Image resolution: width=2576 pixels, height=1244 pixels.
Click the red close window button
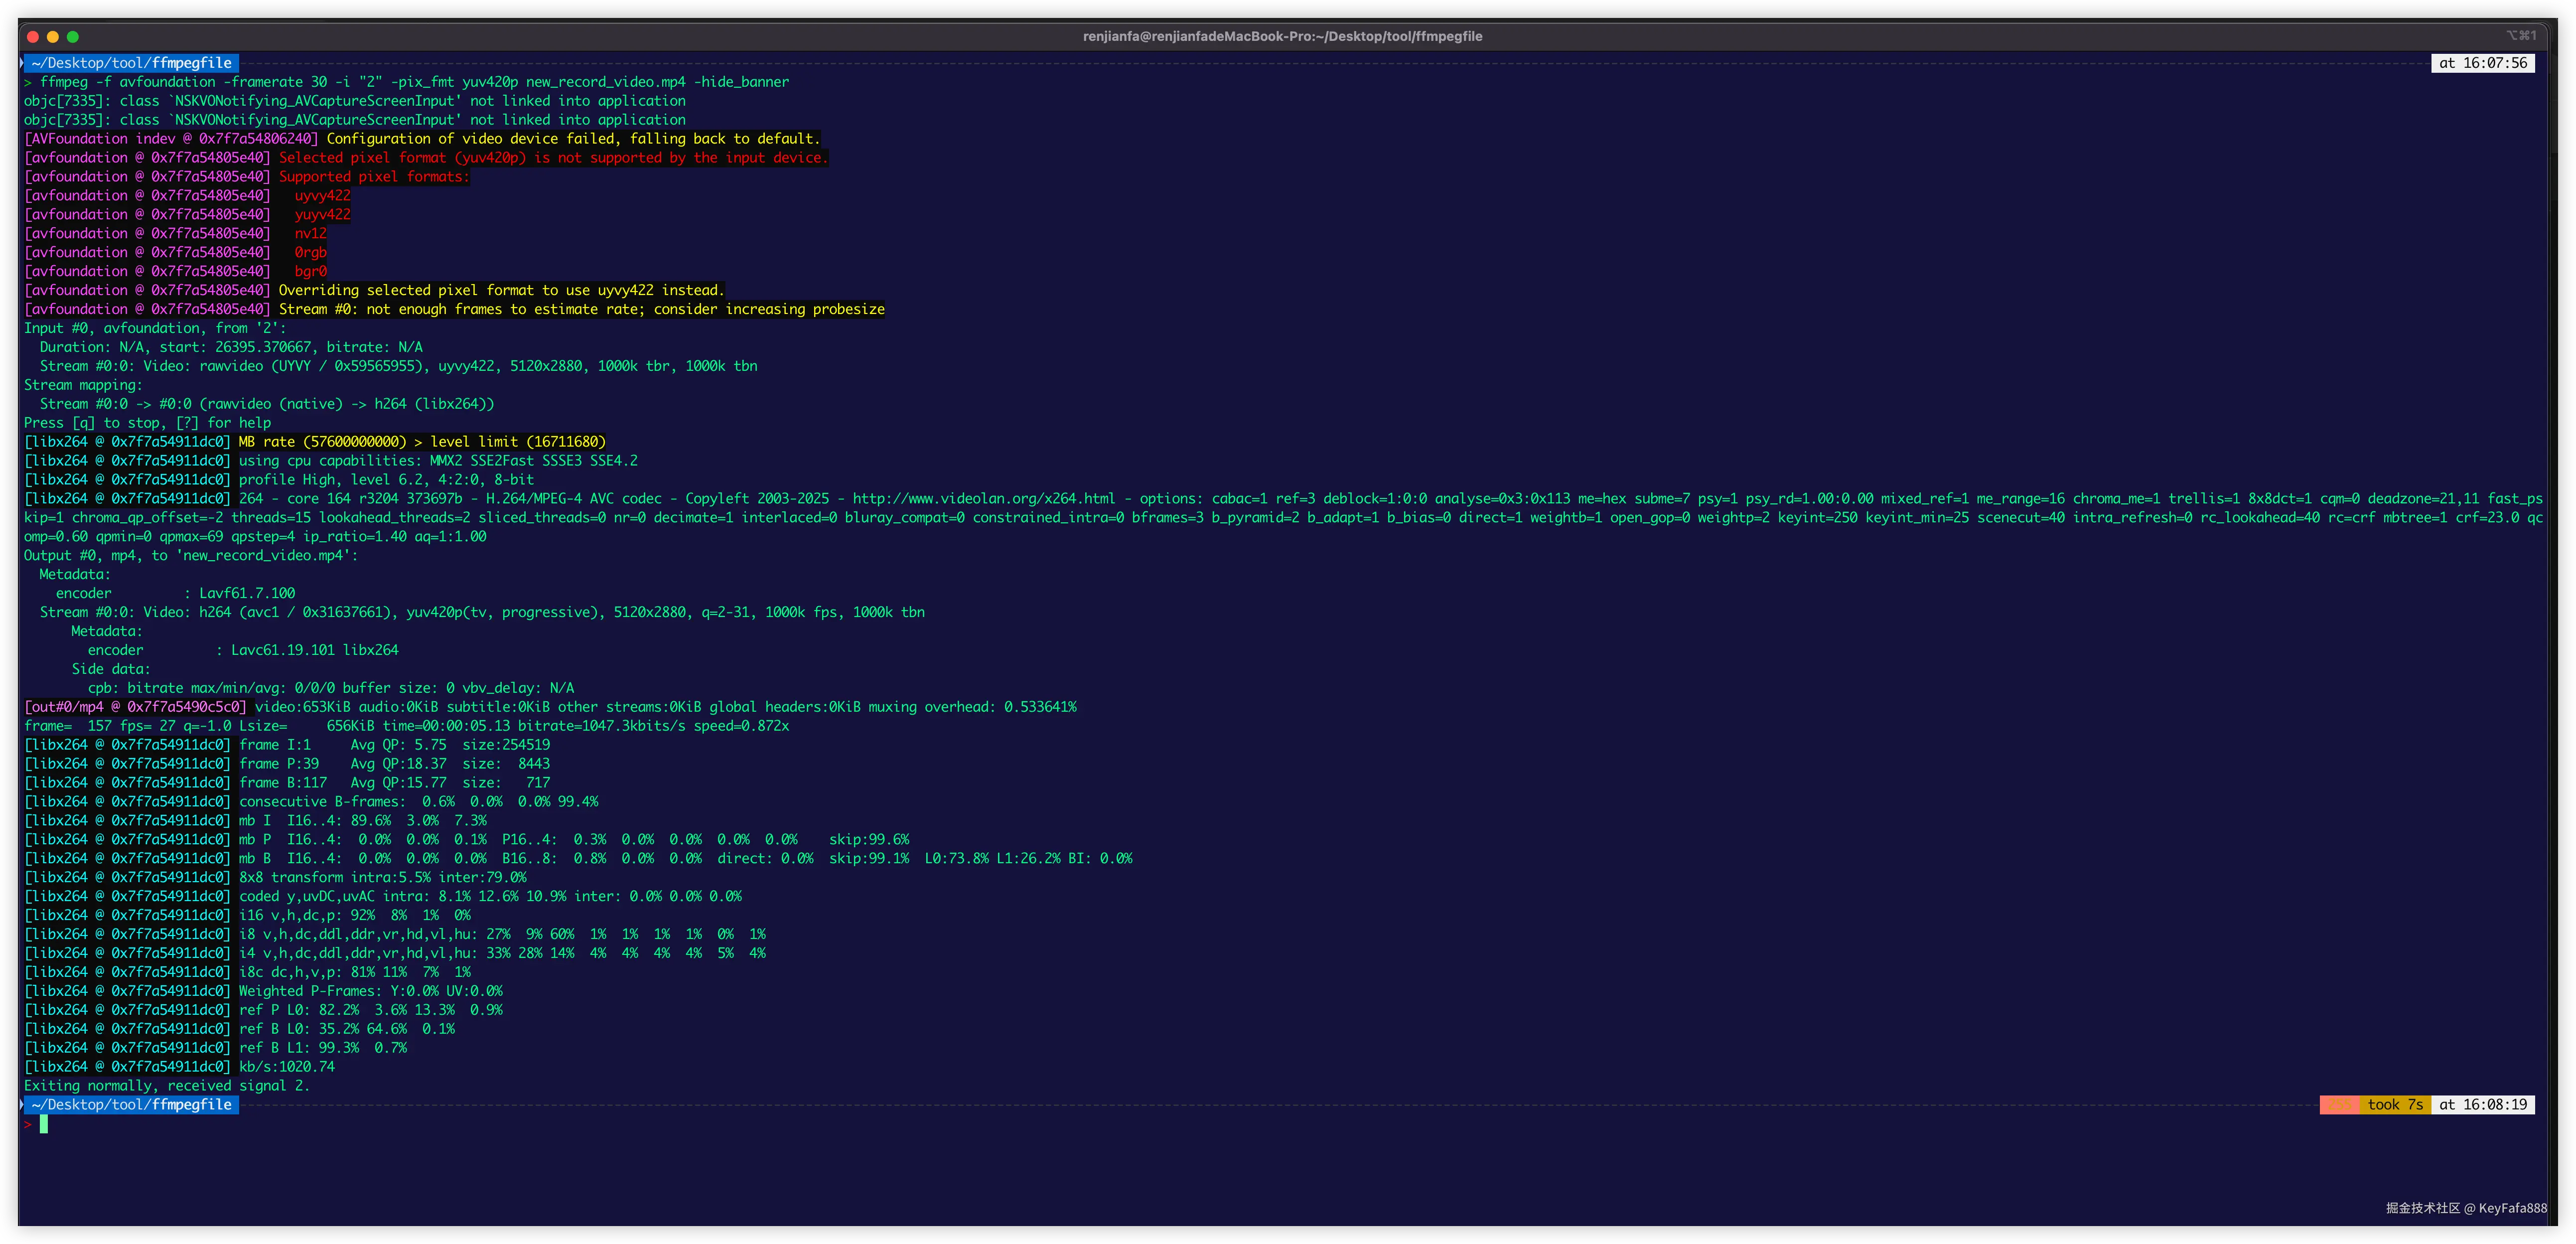pyautogui.click(x=33, y=37)
